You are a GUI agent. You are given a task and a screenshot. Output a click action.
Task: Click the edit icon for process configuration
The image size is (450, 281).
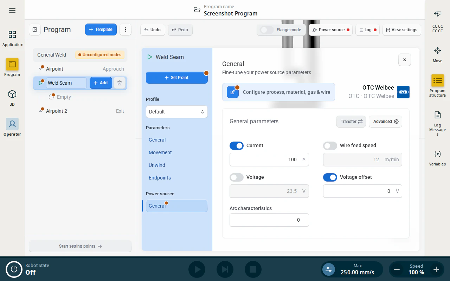click(x=233, y=92)
